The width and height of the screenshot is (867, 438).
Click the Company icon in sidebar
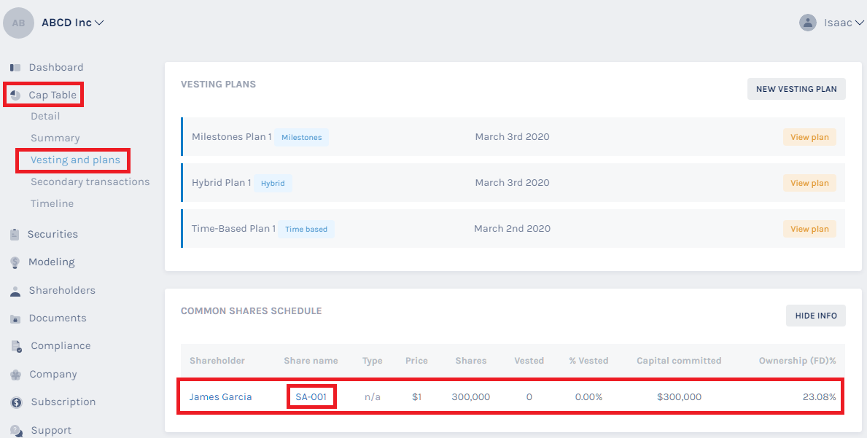tap(15, 375)
